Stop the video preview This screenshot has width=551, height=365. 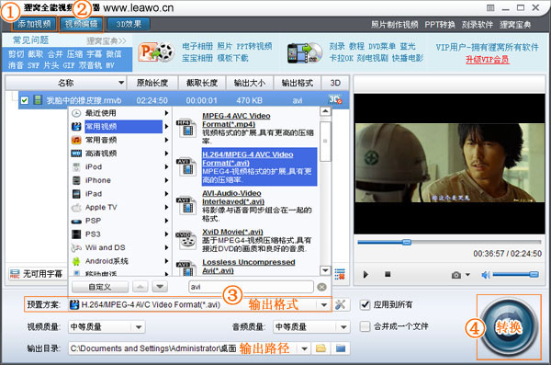388,274
